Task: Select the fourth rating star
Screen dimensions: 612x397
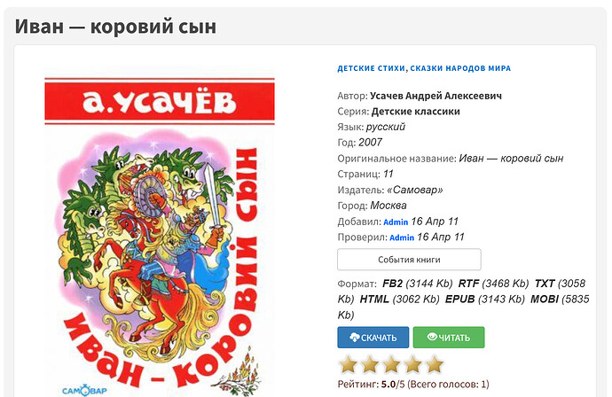Action: click(x=413, y=364)
